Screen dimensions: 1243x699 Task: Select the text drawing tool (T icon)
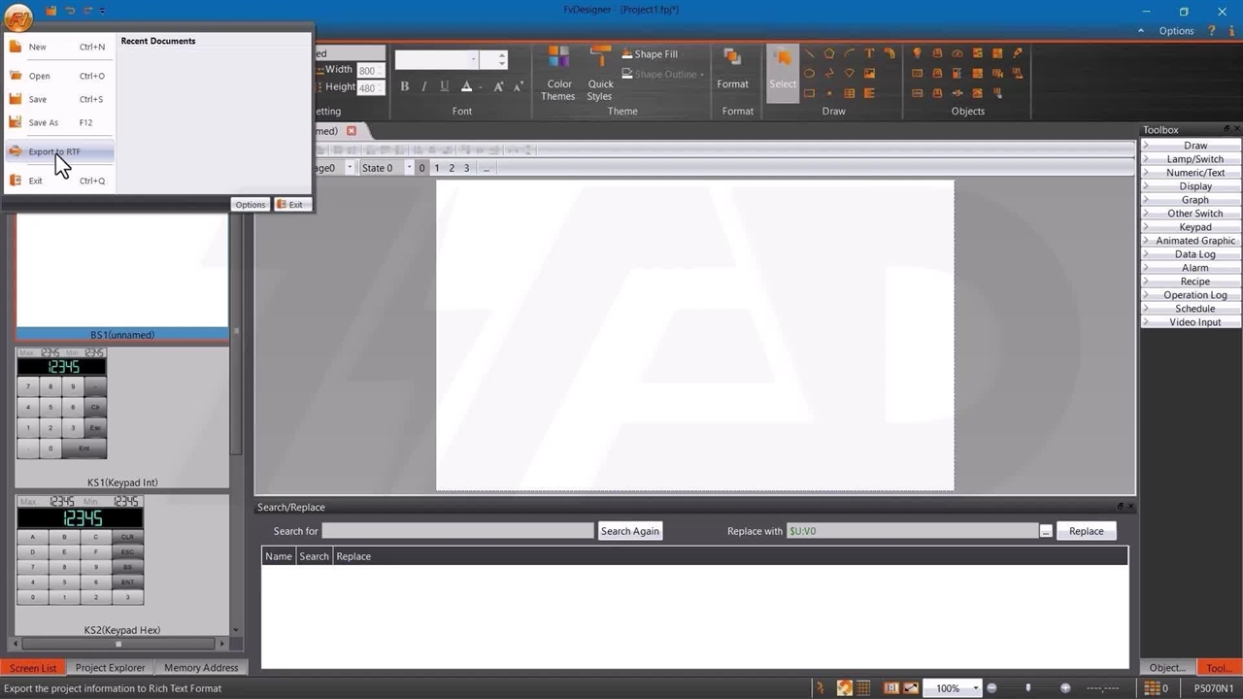click(869, 53)
